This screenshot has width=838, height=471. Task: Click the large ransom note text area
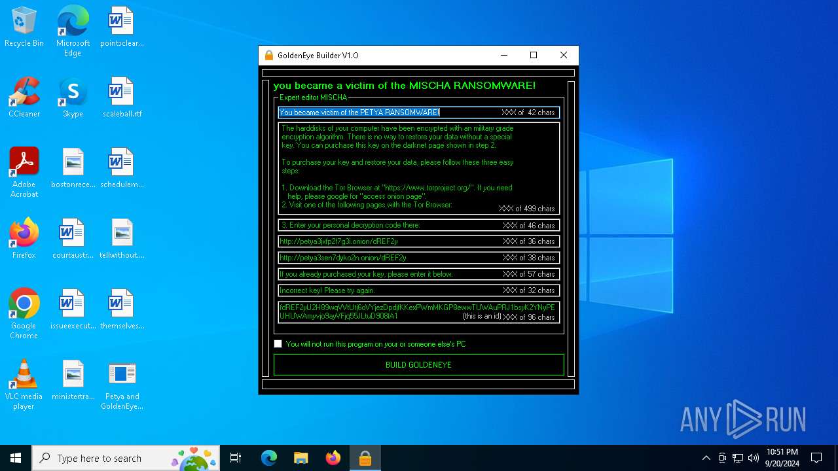(x=419, y=169)
